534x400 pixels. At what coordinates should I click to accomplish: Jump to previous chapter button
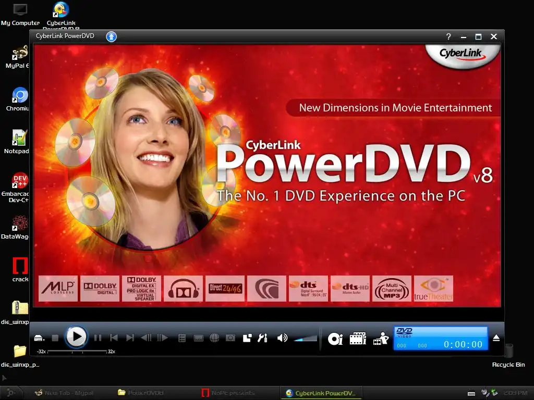pyautogui.click(x=114, y=337)
